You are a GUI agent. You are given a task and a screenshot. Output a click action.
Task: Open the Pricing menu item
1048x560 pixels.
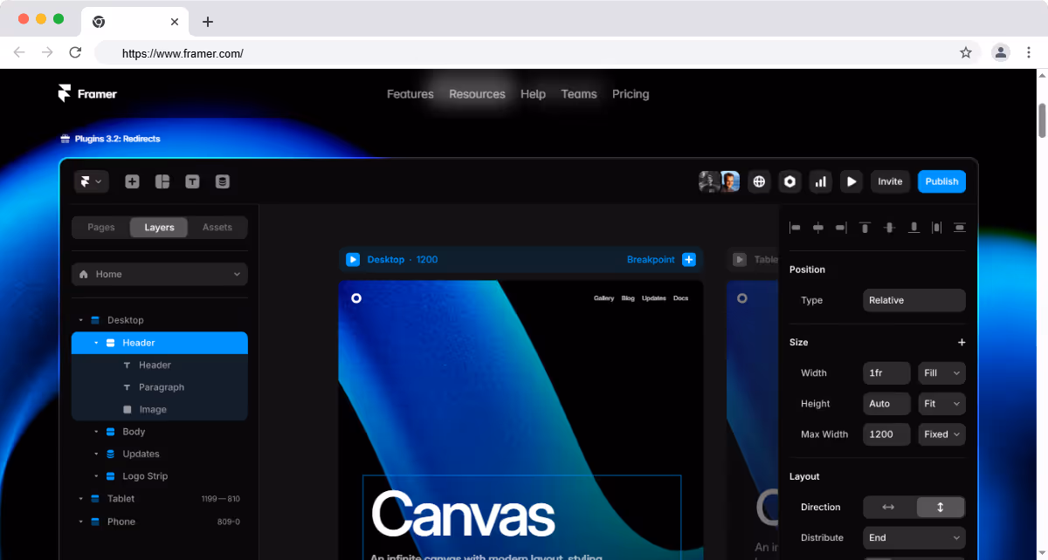pos(631,93)
